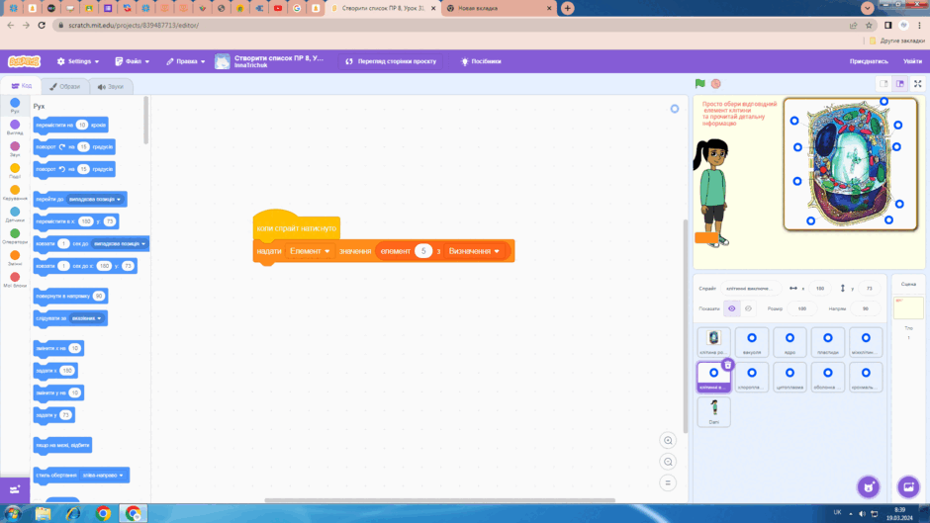This screenshot has width=930, height=523.
Task: Open full screen stage mode
Action: pyautogui.click(x=917, y=84)
